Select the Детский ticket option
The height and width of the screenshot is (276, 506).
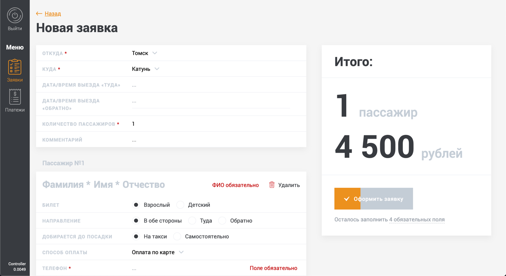click(x=181, y=205)
